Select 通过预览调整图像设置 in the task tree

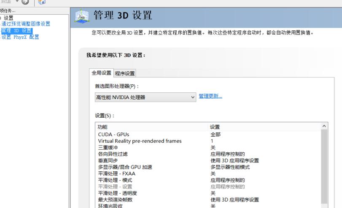coord(26,24)
